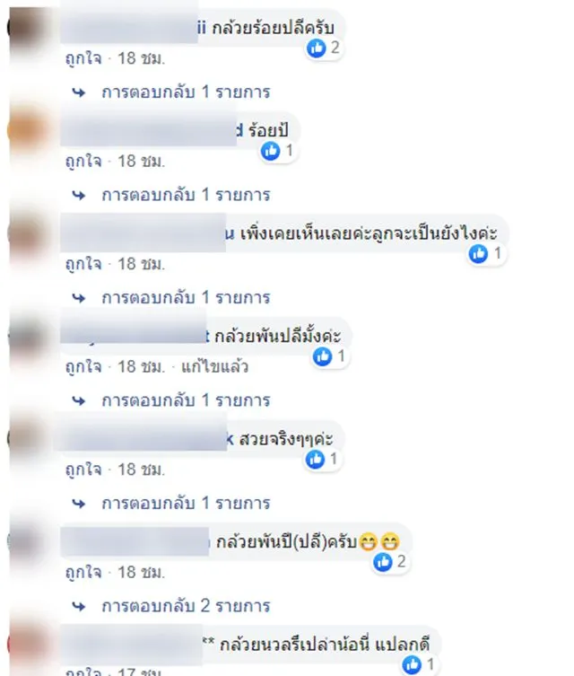Open แก้ไขแล้ว edit history link
The height and width of the screenshot is (676, 574).
point(214,367)
